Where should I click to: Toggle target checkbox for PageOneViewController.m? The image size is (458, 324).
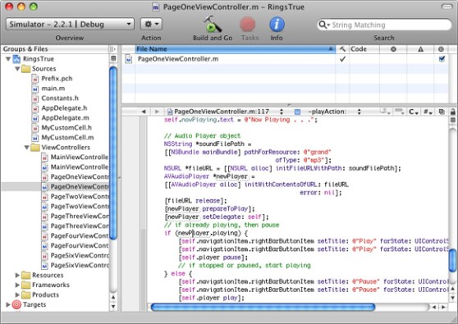pos(442,59)
